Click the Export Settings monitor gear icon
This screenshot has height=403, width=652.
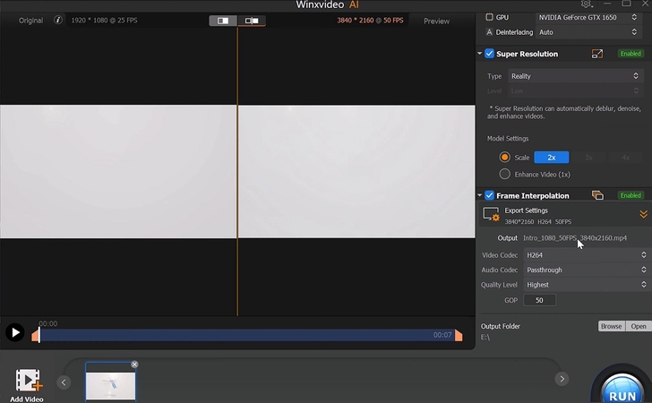pos(491,215)
